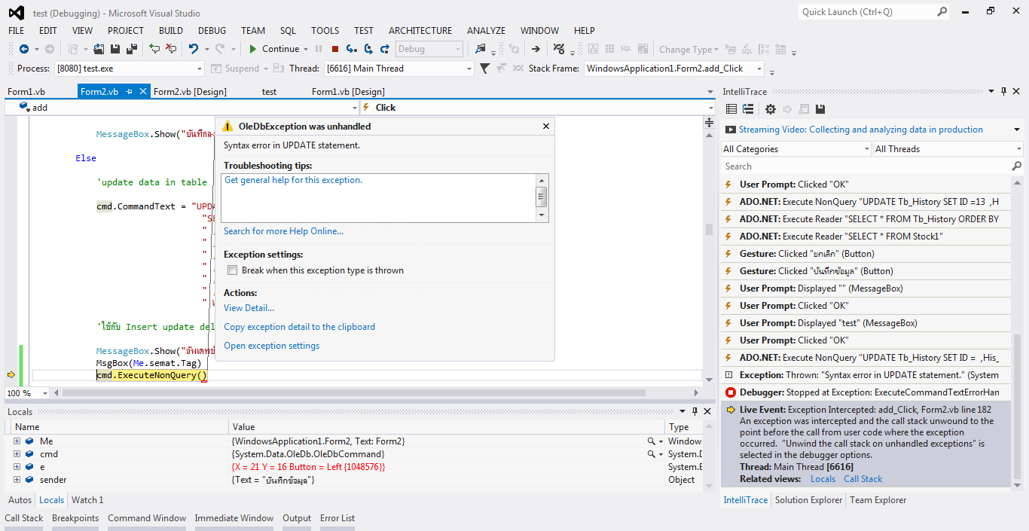1029x531 pixels.
Task: Click the editor horizontal scrollbar
Action: point(354,393)
